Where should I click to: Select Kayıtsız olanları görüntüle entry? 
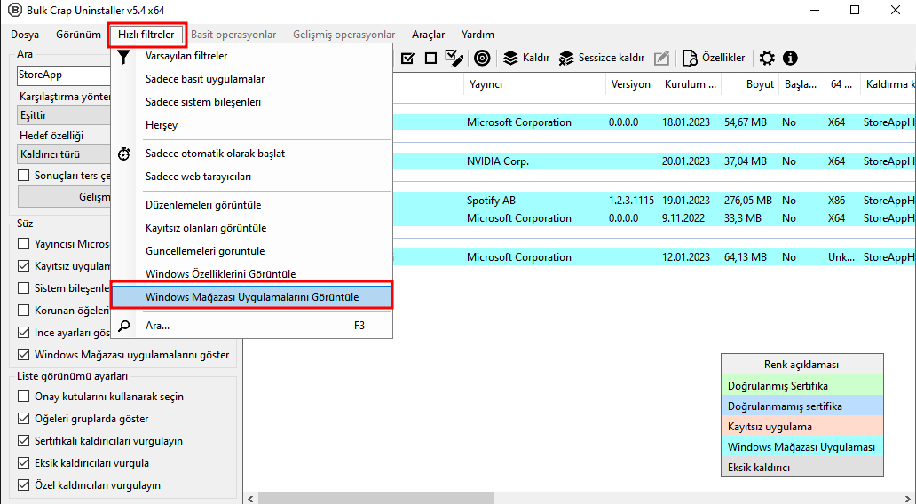click(251, 228)
